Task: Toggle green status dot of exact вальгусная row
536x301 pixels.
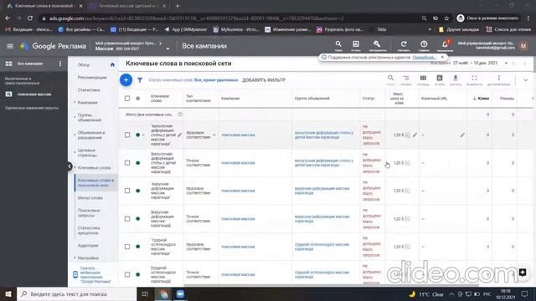Action: 137,163
